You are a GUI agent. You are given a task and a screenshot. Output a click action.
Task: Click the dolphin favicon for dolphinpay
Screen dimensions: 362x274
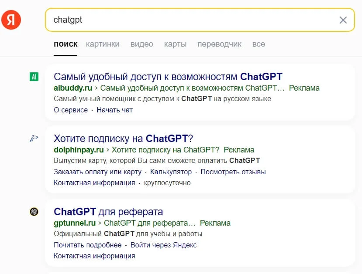coord(34,139)
